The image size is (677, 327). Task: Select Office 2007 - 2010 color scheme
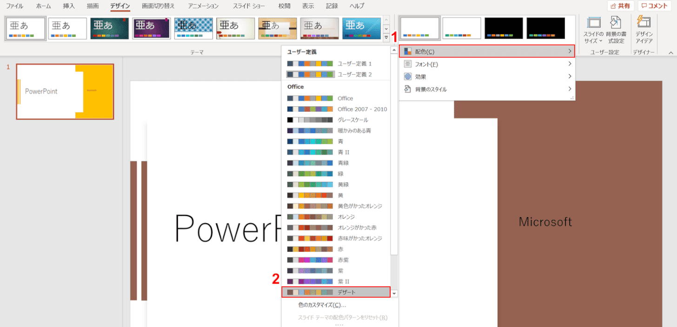coord(336,109)
